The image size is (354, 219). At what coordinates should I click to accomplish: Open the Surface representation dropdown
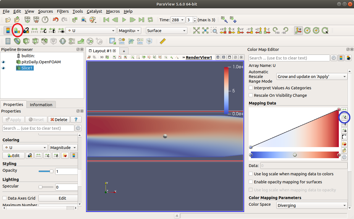[167, 31]
